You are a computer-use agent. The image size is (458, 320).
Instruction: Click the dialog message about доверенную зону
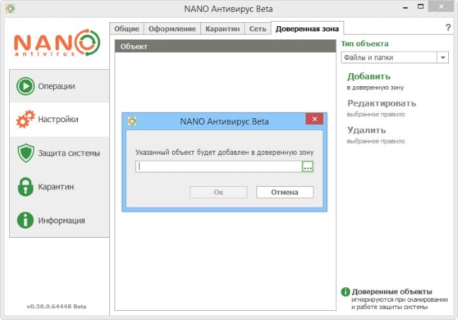click(x=224, y=152)
